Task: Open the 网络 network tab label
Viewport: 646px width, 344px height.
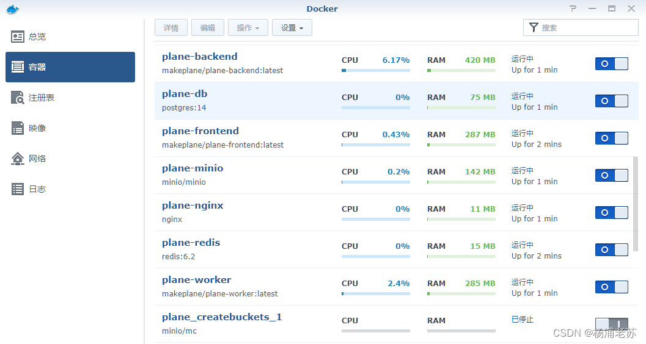Action: pyautogui.click(x=37, y=158)
